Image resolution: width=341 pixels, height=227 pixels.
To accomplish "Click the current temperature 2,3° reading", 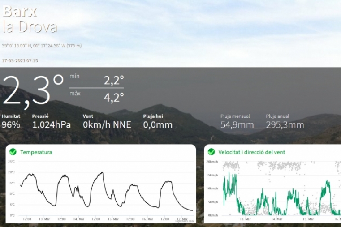I will pyautogui.click(x=33, y=90).
